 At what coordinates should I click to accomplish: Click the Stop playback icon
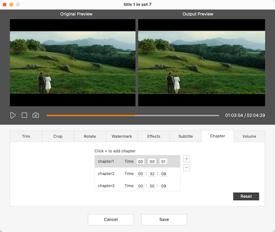(24, 115)
